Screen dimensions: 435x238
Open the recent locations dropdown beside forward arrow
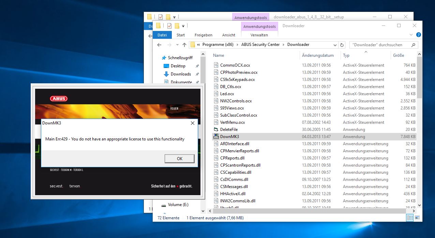[177, 45]
